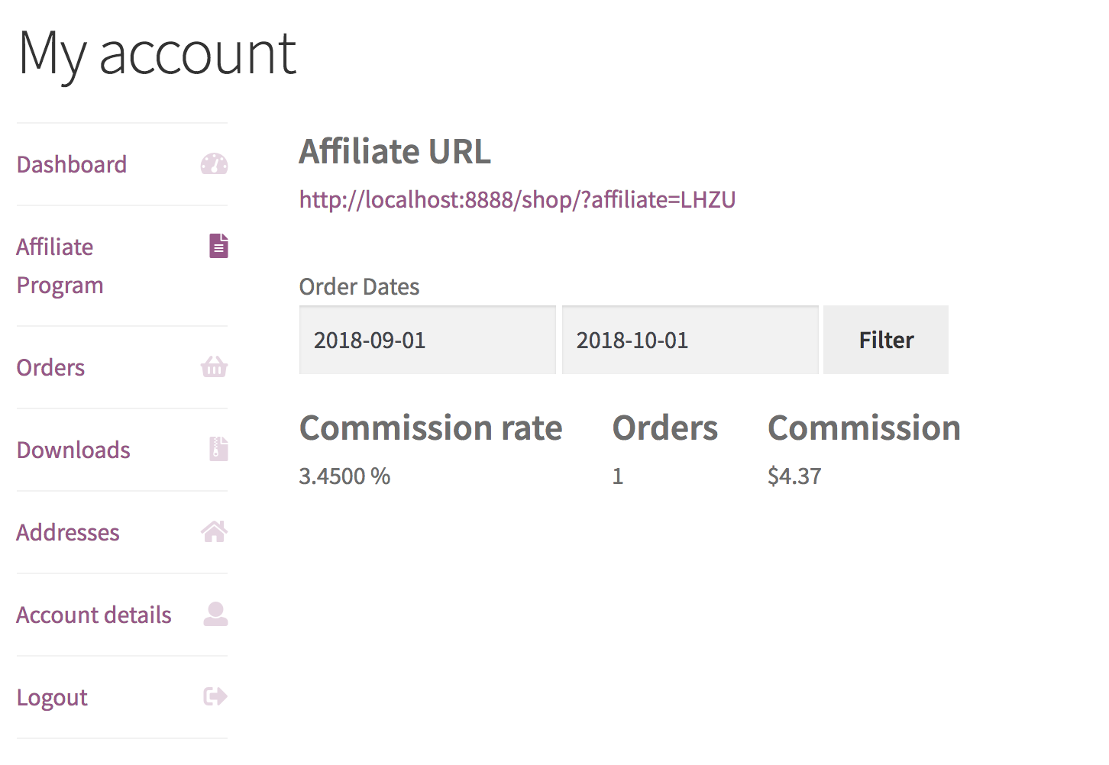Click the My account page title
Viewport: 1109px width, 765px height.
click(x=157, y=53)
